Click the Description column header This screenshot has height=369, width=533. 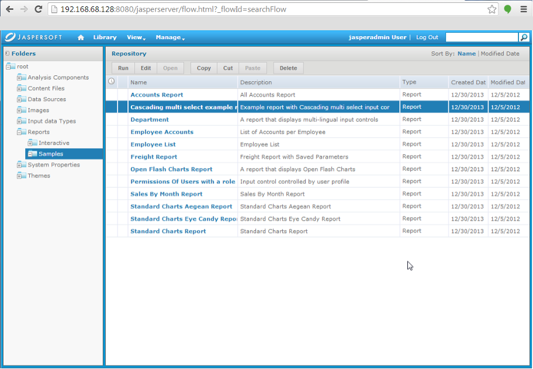(x=319, y=82)
